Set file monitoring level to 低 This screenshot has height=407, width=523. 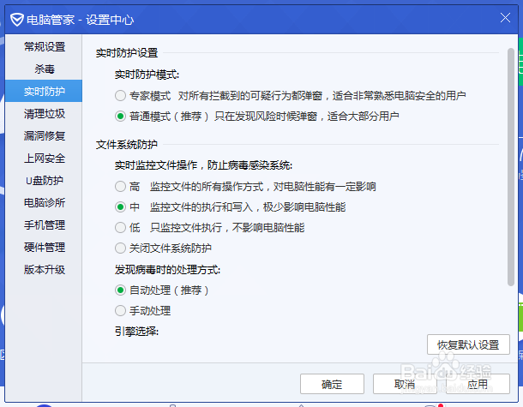coord(120,228)
